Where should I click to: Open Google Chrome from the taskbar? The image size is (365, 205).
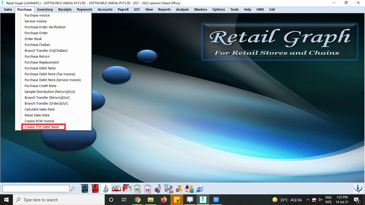tap(138, 200)
